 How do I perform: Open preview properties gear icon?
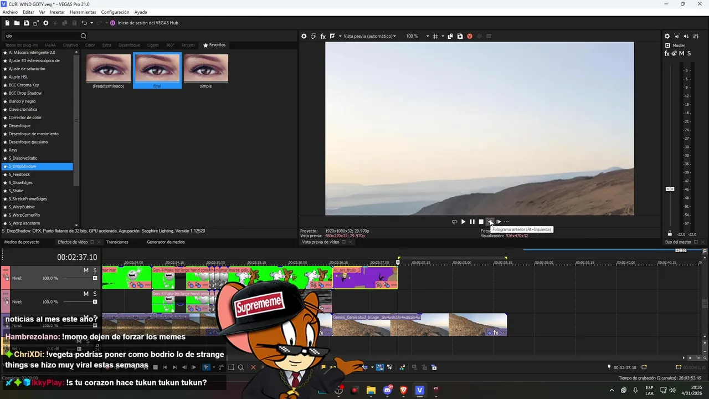click(304, 36)
